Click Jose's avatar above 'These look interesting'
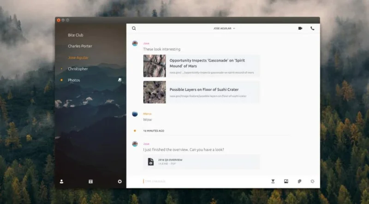This screenshot has width=369, height=204. pyautogui.click(x=135, y=43)
